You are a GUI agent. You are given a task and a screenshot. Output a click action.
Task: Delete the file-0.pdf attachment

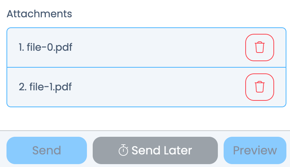pos(259,48)
